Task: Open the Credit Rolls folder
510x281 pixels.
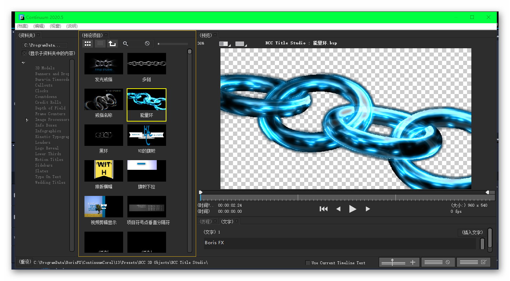Action: point(48,102)
